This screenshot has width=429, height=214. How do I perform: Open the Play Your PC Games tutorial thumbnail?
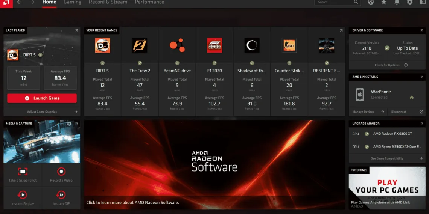point(387,188)
